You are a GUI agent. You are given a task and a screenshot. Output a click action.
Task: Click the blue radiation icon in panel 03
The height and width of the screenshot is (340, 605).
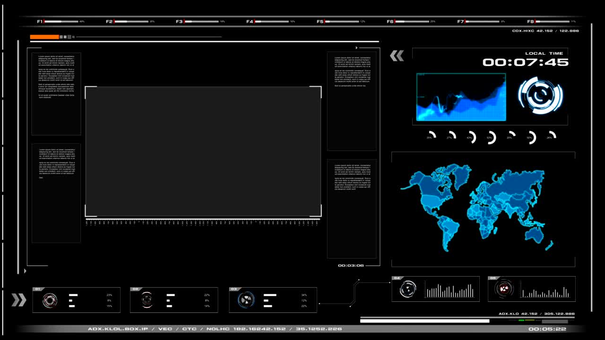click(x=246, y=300)
